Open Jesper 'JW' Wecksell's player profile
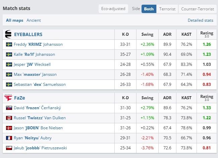This screenshot has width=218, height=158. [x=32, y=64]
